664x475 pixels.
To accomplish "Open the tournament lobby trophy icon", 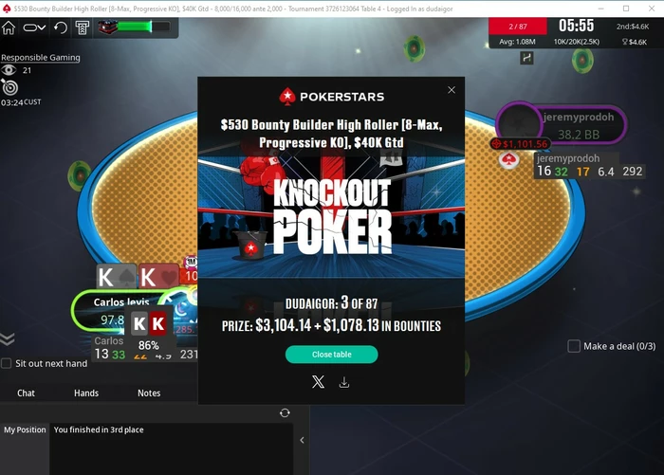I will coord(83,27).
